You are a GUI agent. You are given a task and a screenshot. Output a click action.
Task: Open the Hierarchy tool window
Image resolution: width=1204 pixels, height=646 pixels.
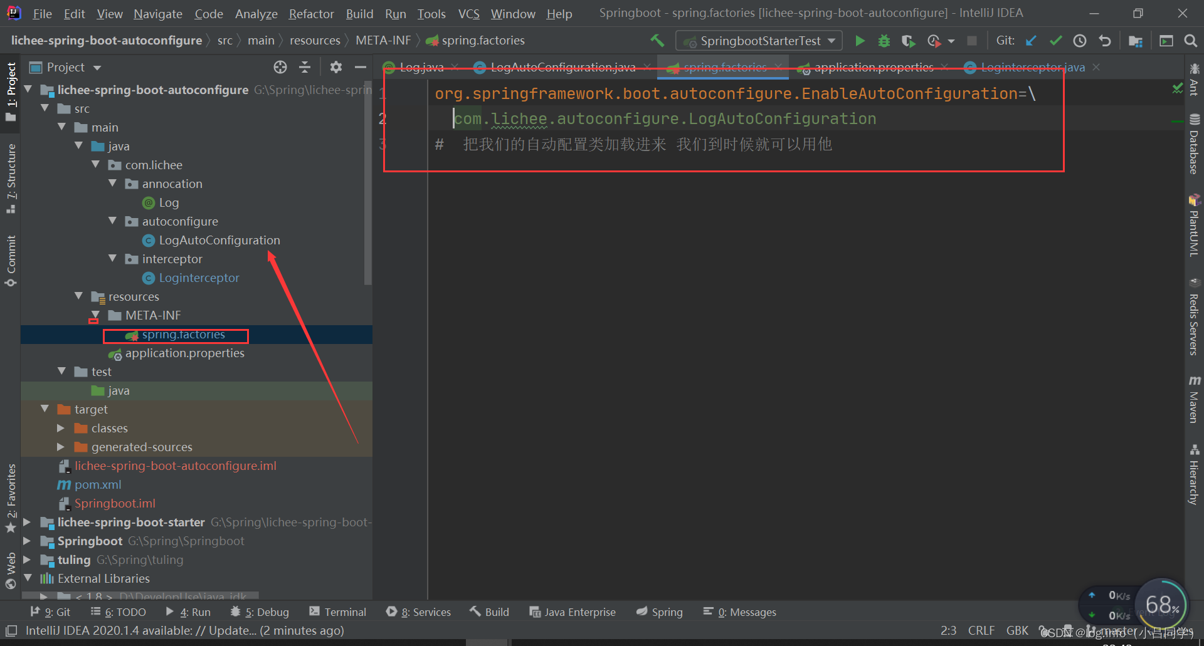(1194, 475)
